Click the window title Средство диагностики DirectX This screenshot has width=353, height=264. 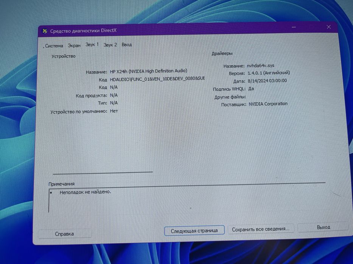pyautogui.click(x=83, y=31)
